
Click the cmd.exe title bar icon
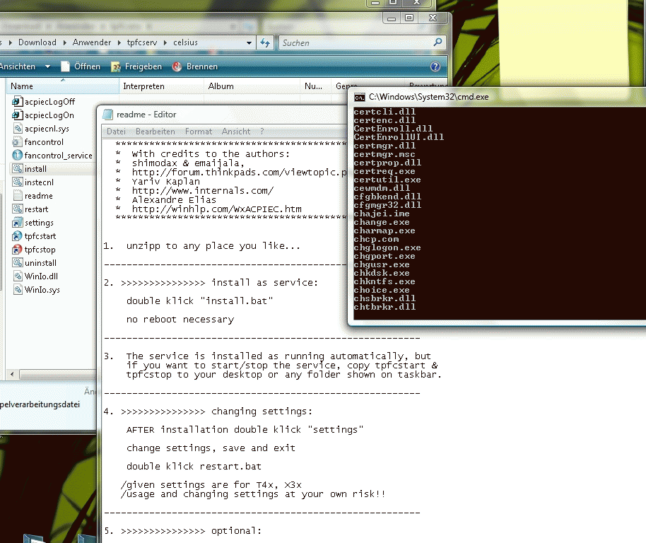(x=360, y=98)
